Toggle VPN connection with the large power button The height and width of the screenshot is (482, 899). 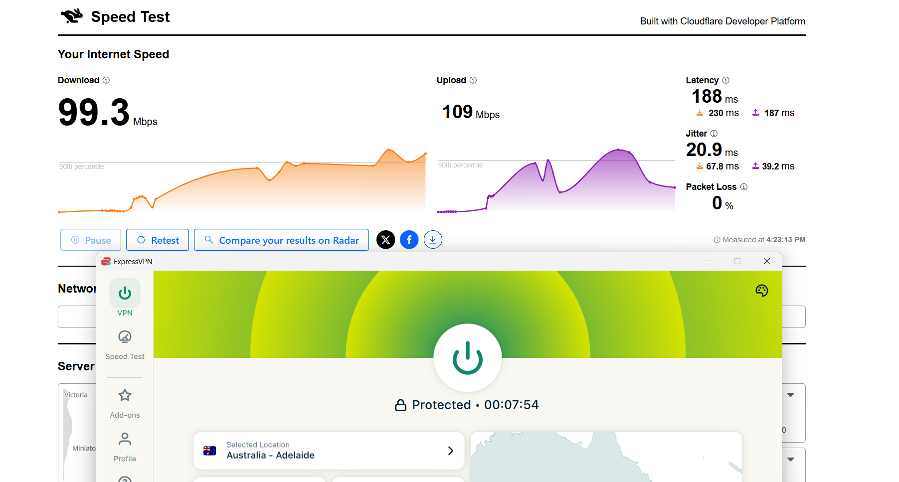click(467, 358)
